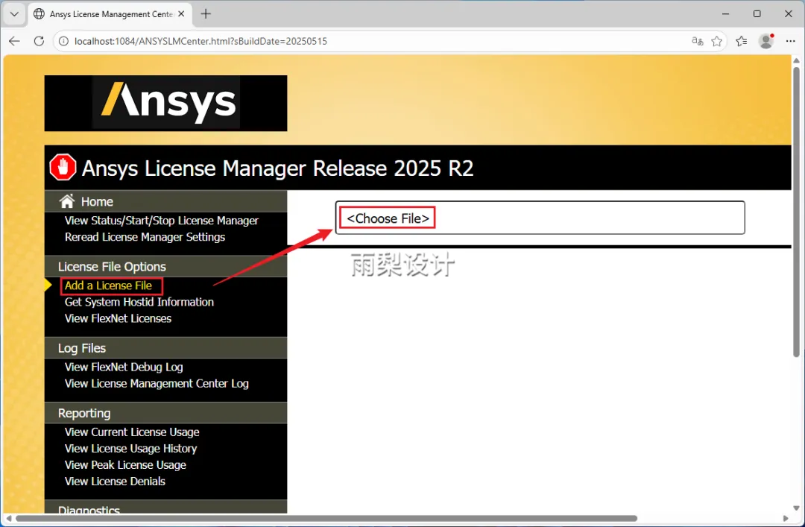The image size is (805, 527).
Task: Select Reread License Manager Settings
Action: (145, 237)
